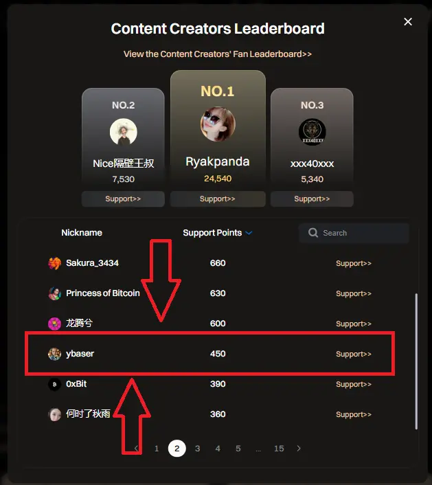Go to previous page with left chevron
The height and width of the screenshot is (485, 432).
pos(136,448)
